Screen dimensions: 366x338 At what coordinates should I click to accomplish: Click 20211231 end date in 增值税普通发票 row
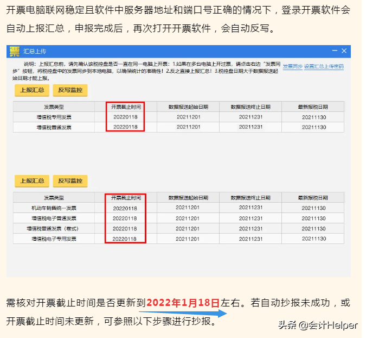click(x=251, y=127)
